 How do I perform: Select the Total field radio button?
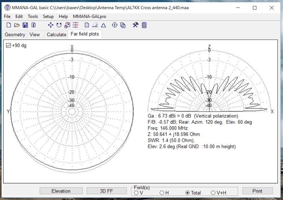[x=188, y=193]
